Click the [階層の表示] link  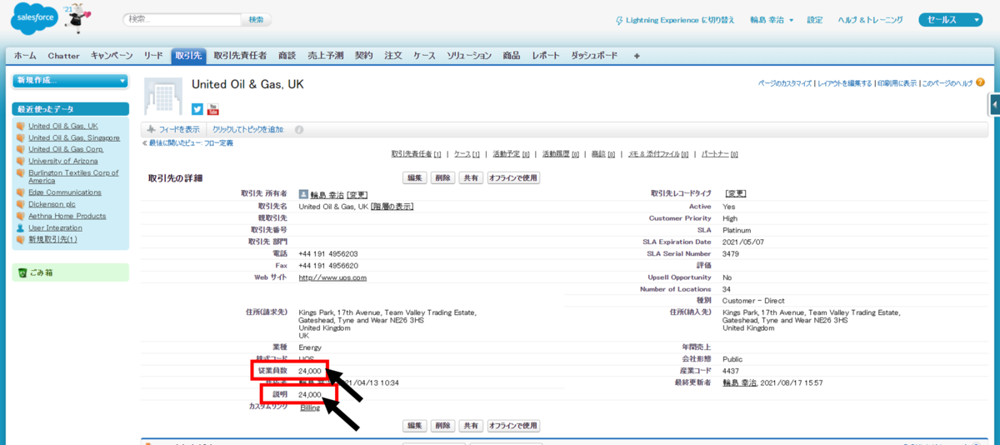392,206
